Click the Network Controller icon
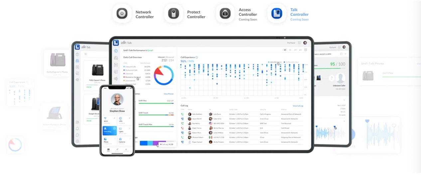421x178 pixels. (x=122, y=14)
